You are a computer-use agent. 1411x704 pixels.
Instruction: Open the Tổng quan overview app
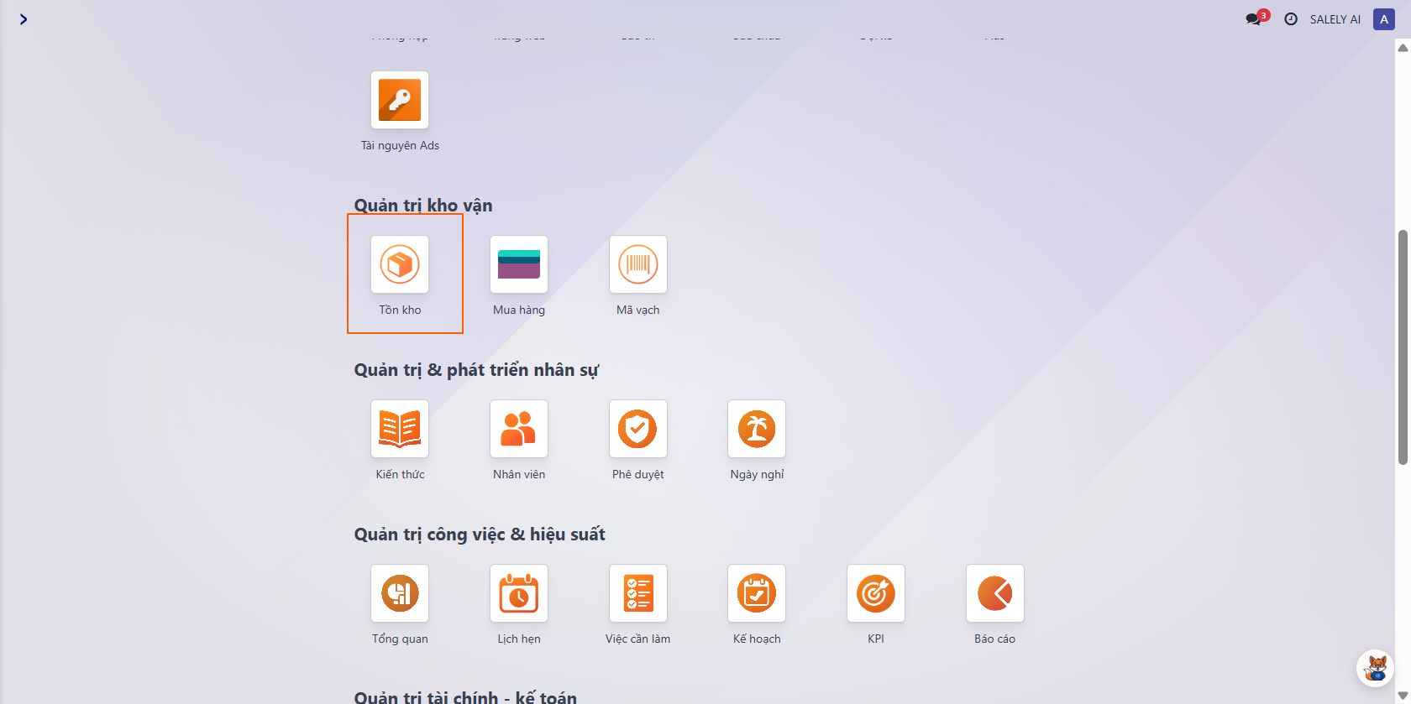click(x=400, y=594)
